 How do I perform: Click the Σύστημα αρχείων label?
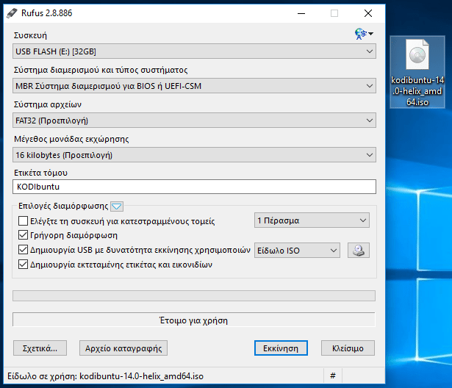48,104
